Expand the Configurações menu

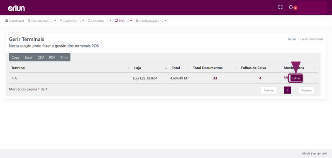[x=151, y=21]
